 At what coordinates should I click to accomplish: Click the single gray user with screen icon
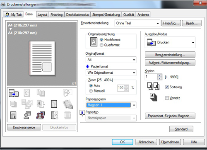pyautogui.click(x=27, y=115)
